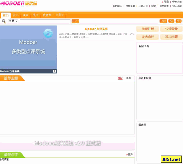The width and height of the screenshot is (183, 164).
Task: Click the 快速登录 button
Action: click(172, 29)
